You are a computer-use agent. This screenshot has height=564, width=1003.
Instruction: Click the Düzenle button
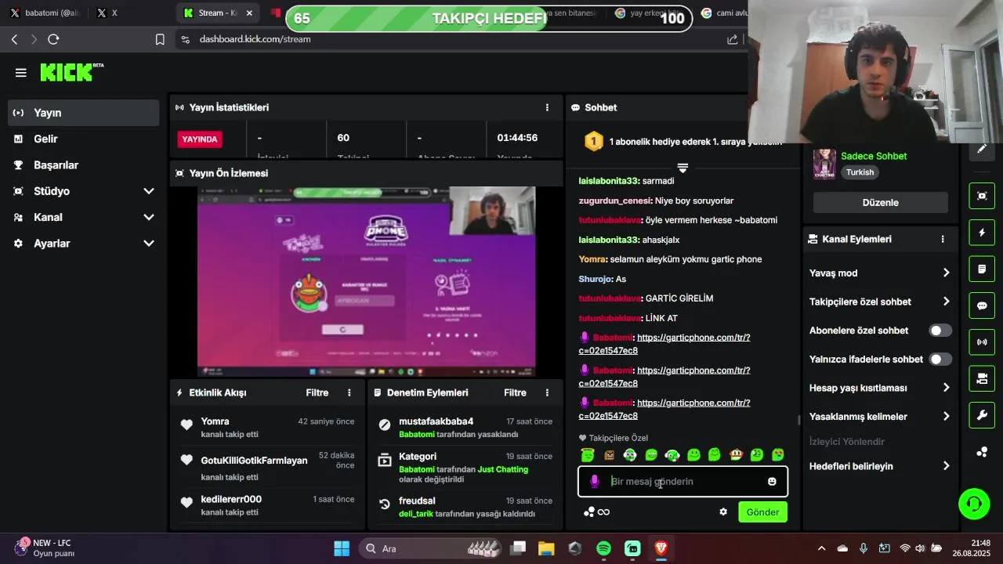point(880,202)
